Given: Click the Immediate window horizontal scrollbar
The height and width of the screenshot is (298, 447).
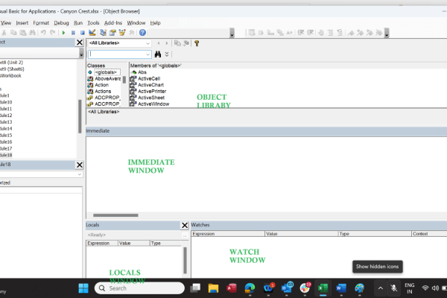Looking at the screenshot, I should (115, 215).
